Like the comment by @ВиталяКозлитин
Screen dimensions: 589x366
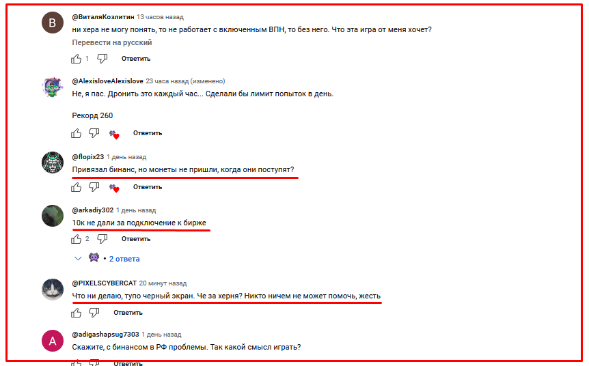pos(77,59)
